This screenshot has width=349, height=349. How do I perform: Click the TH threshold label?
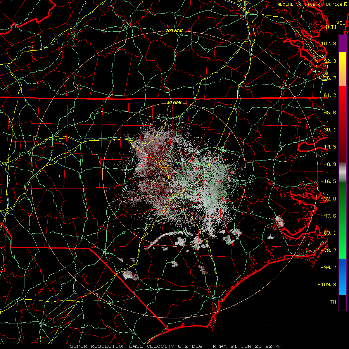click(333, 302)
